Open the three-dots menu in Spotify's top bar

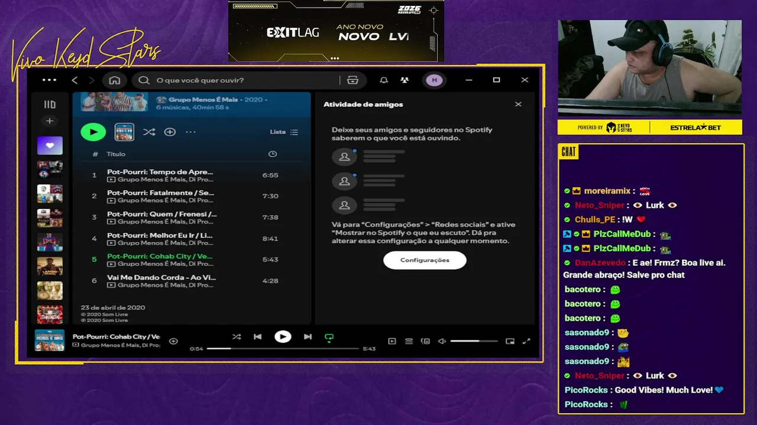pyautogui.click(x=50, y=80)
